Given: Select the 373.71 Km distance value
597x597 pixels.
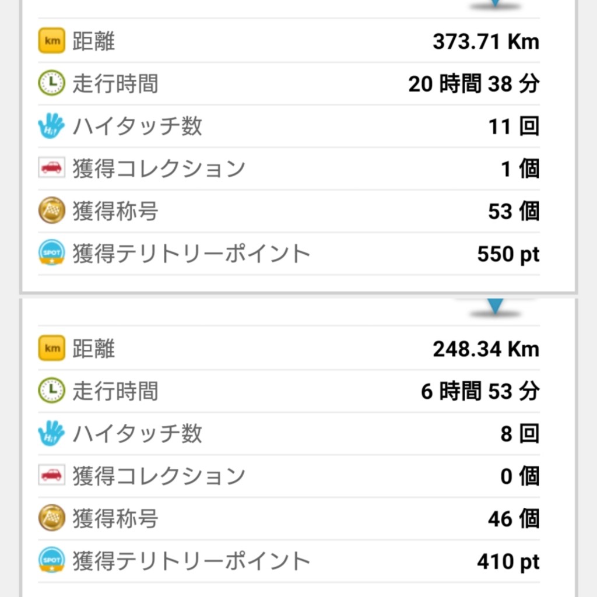Looking at the screenshot, I should point(486,41).
